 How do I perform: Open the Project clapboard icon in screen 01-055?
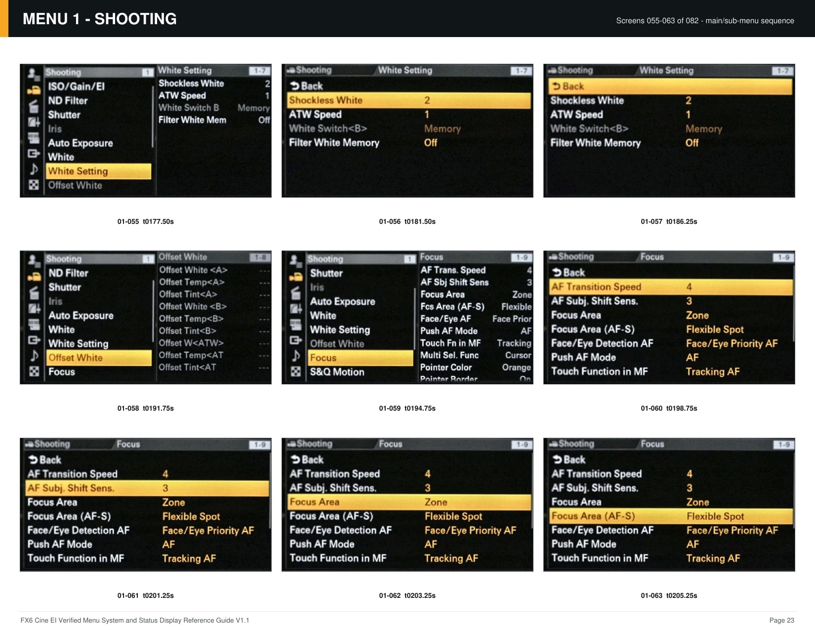34,106
